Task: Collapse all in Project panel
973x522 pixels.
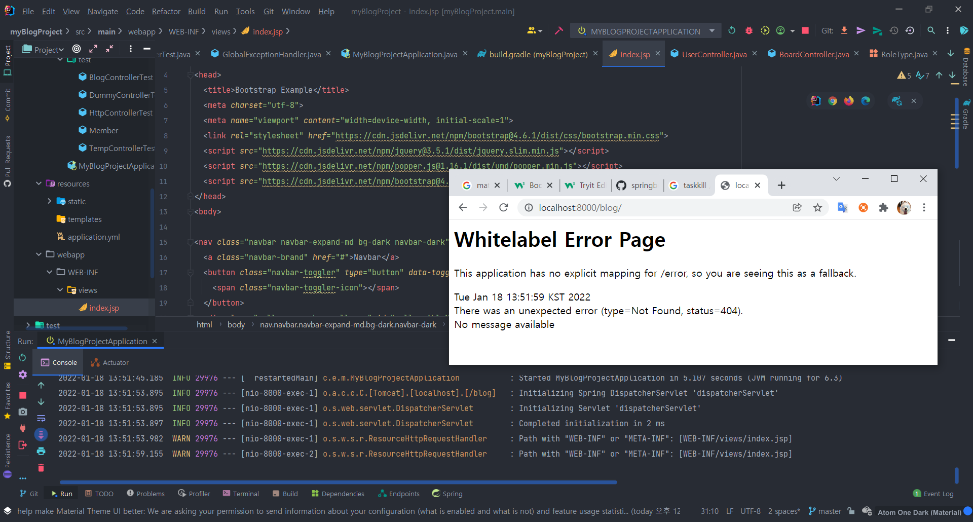Action: pos(109,49)
